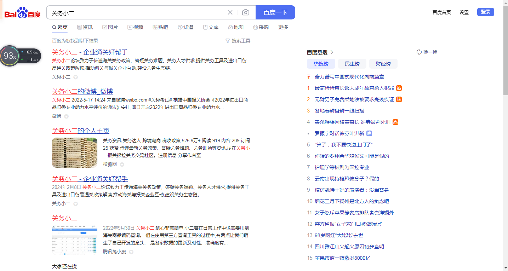Open the 贴吧 tab

click(160, 27)
